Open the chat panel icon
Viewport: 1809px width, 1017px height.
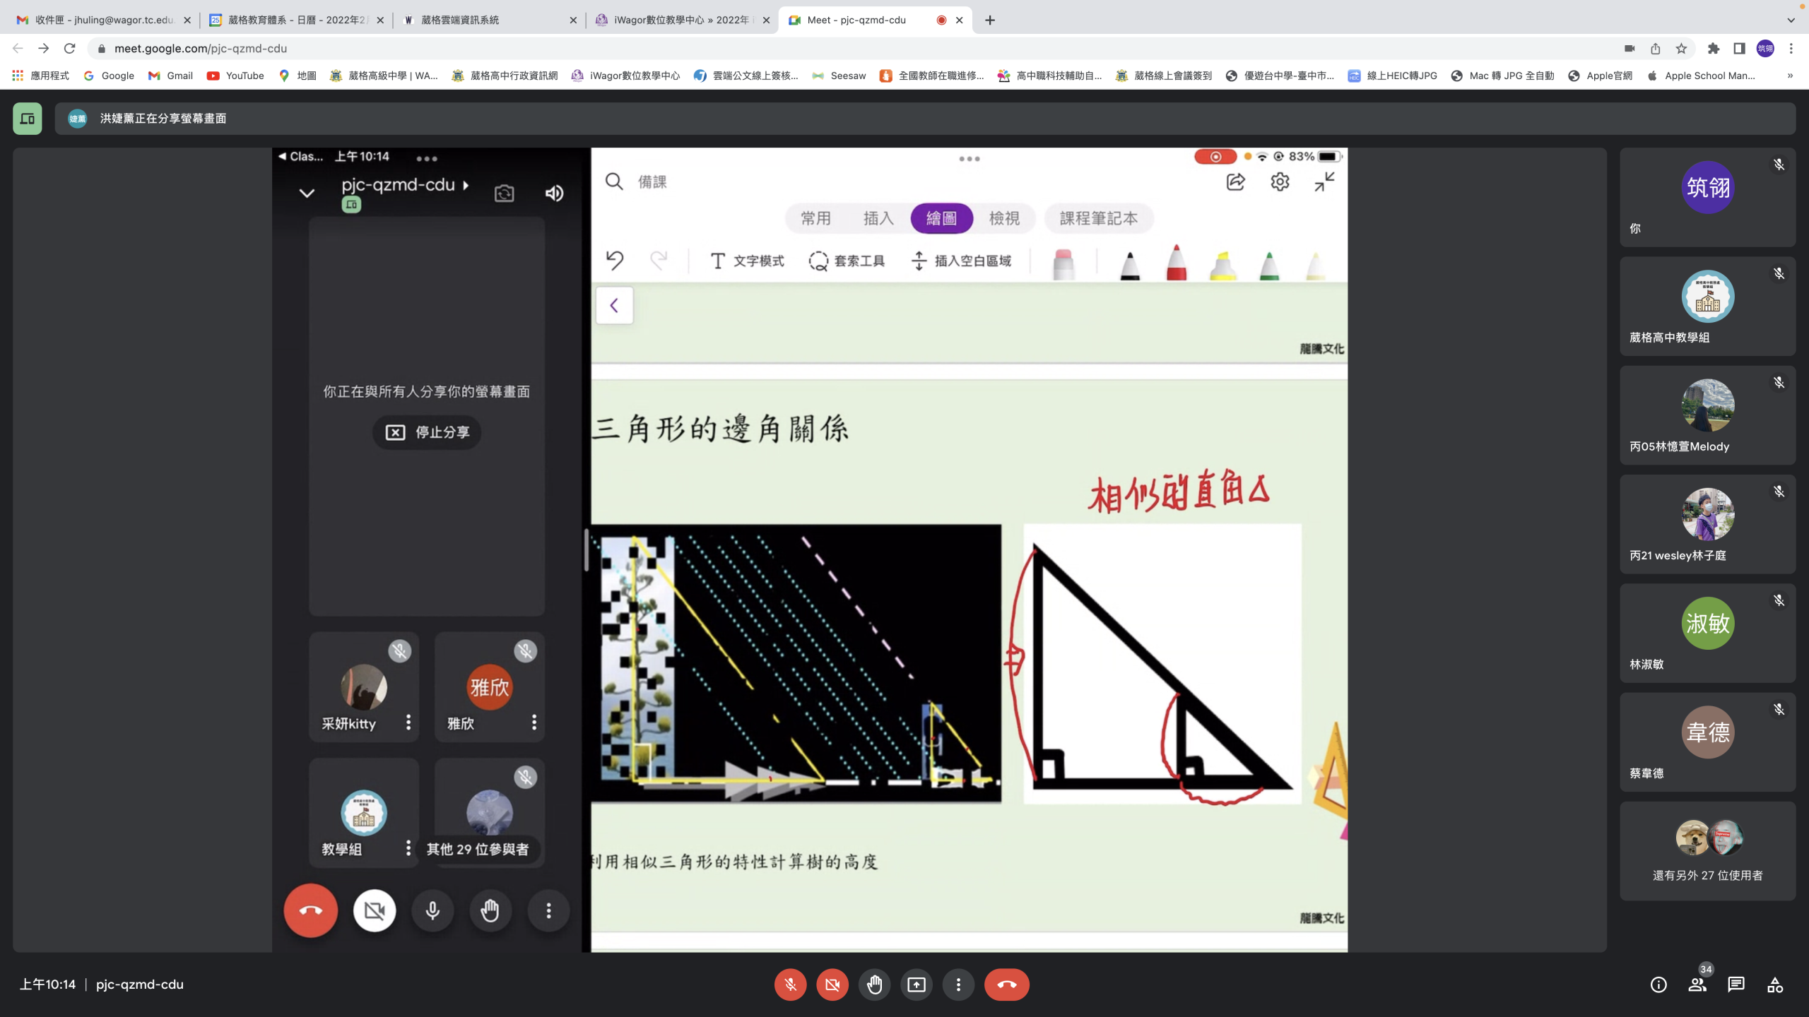point(1736,985)
